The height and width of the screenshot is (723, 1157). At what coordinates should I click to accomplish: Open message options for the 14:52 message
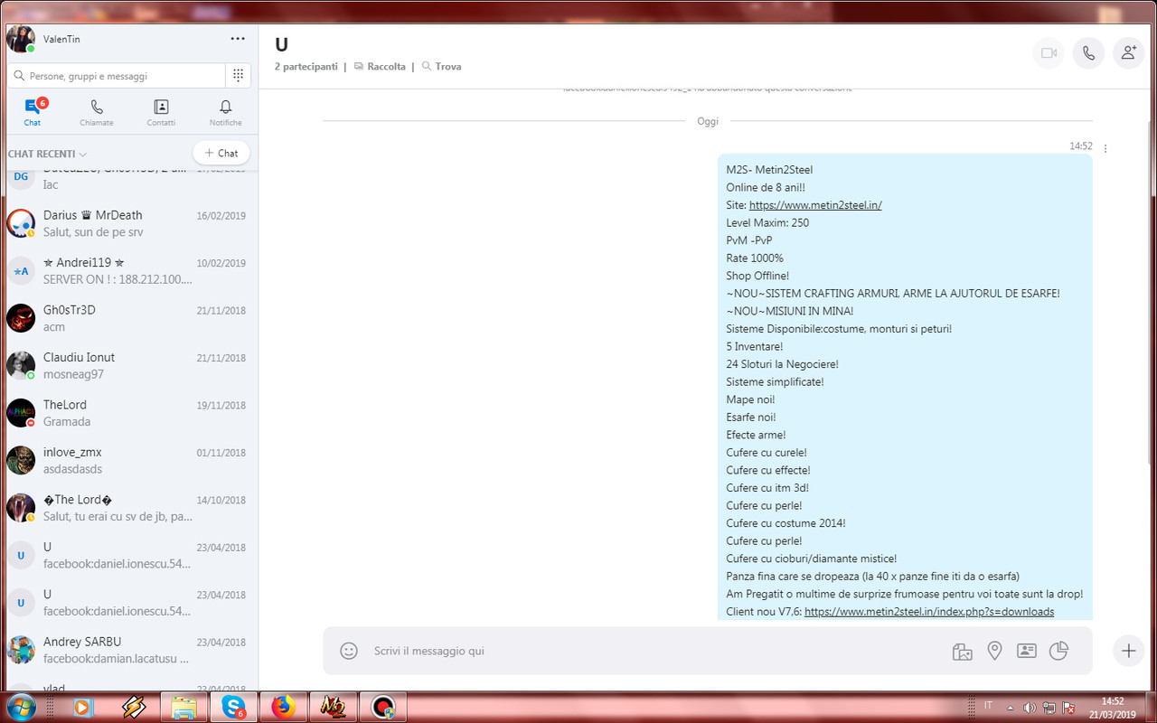click(x=1105, y=148)
